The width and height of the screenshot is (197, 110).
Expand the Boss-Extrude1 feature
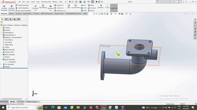(x=1, y=50)
